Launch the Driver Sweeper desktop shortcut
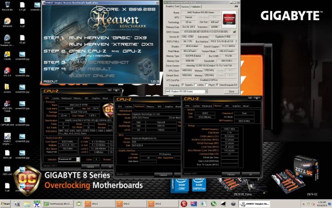The image size is (332, 208). point(7,40)
